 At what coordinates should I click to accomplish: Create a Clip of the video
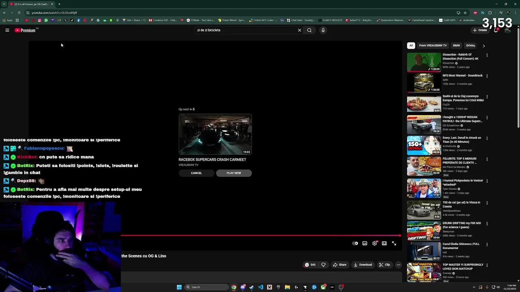384,265
